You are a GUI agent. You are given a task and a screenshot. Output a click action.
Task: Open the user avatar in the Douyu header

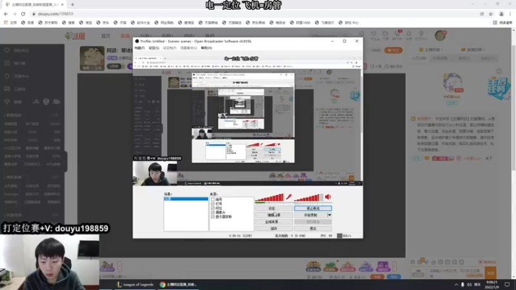[441, 35]
